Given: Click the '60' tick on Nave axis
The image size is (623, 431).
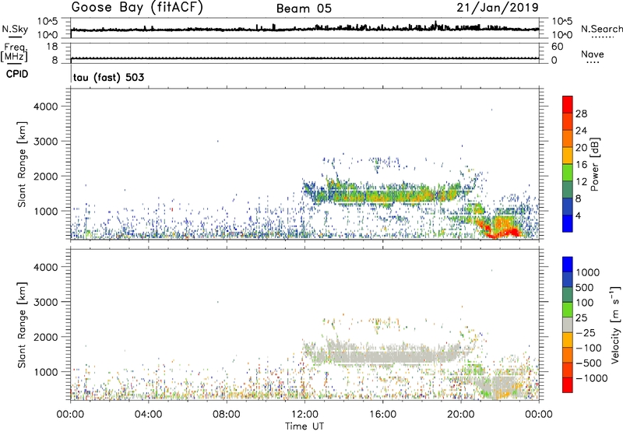Looking at the screenshot, I should (557, 47).
